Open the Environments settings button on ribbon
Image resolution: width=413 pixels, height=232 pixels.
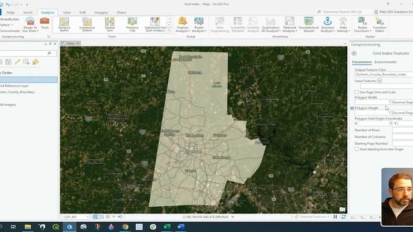[x=10, y=31]
